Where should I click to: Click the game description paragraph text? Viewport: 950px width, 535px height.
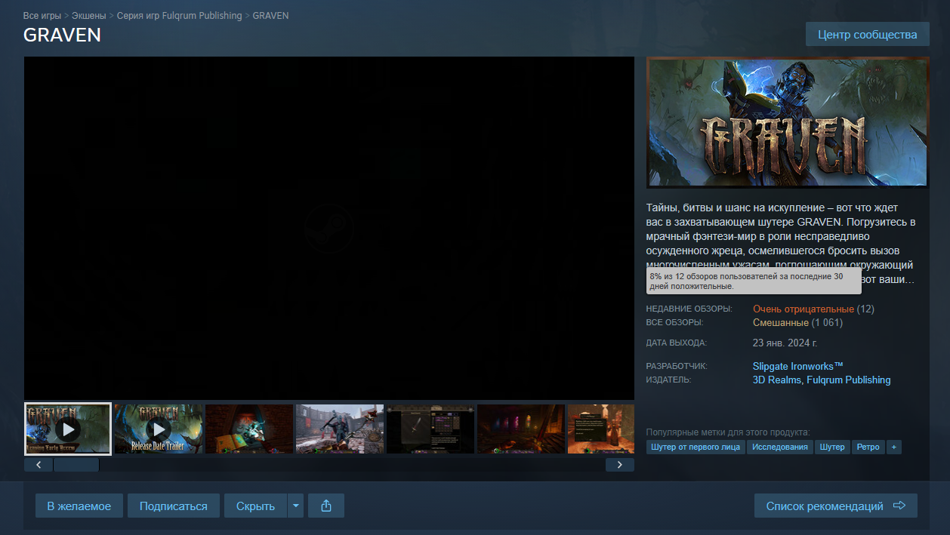point(782,243)
